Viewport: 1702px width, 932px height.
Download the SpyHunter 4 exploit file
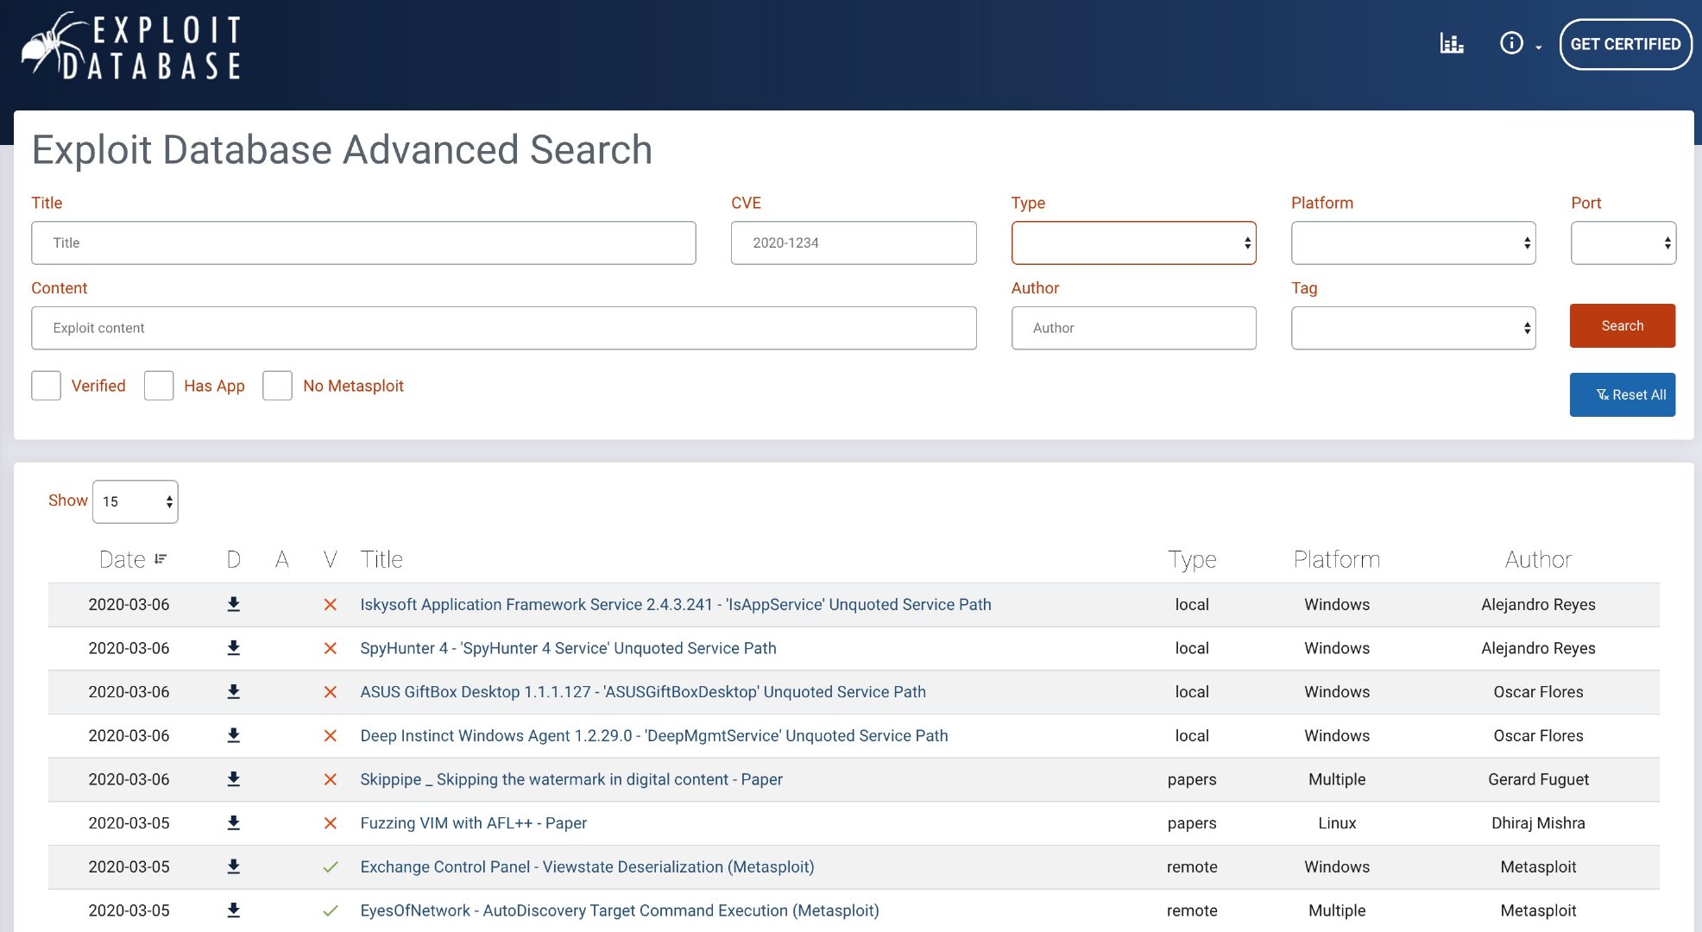[x=233, y=648]
